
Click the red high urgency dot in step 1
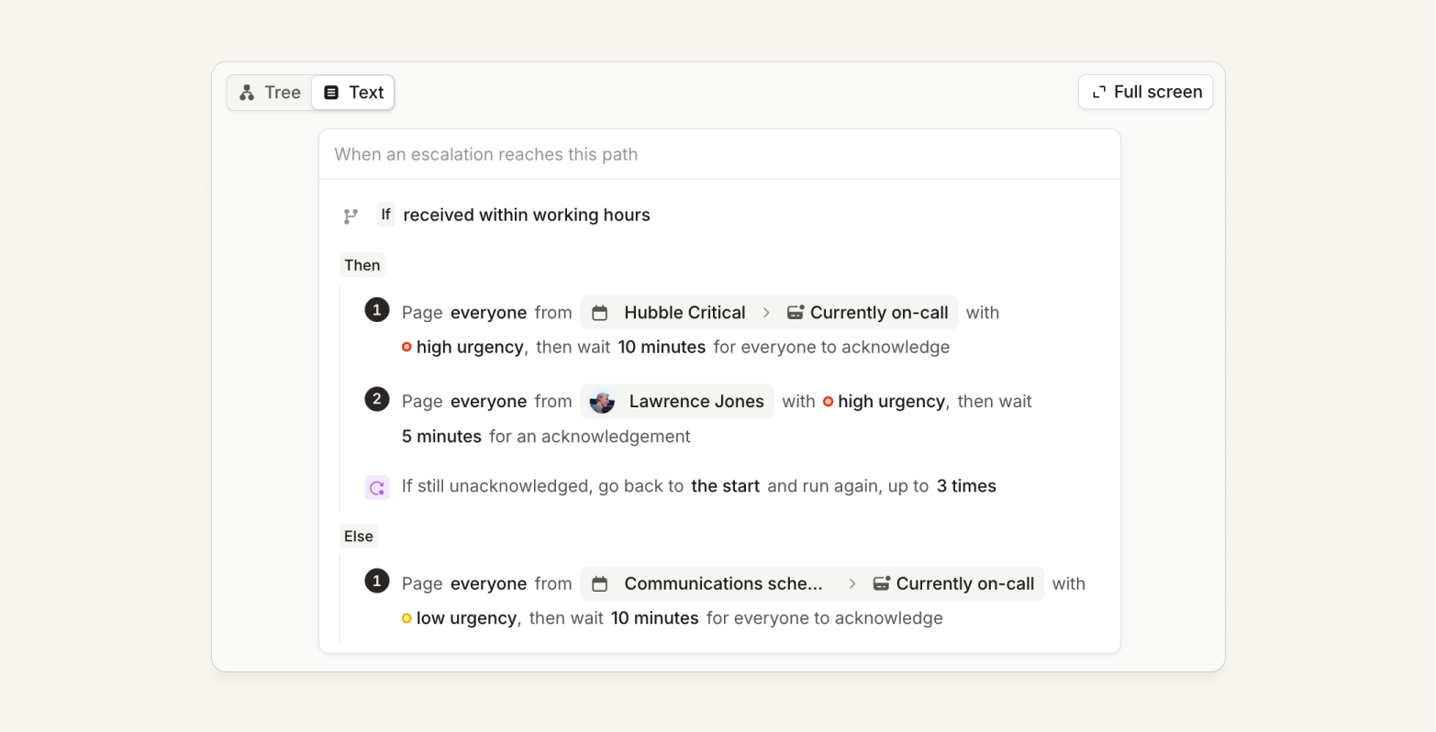pos(406,347)
